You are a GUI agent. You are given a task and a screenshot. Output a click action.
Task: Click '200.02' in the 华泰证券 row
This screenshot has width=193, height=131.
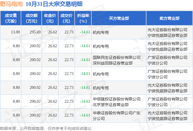click(35, 115)
